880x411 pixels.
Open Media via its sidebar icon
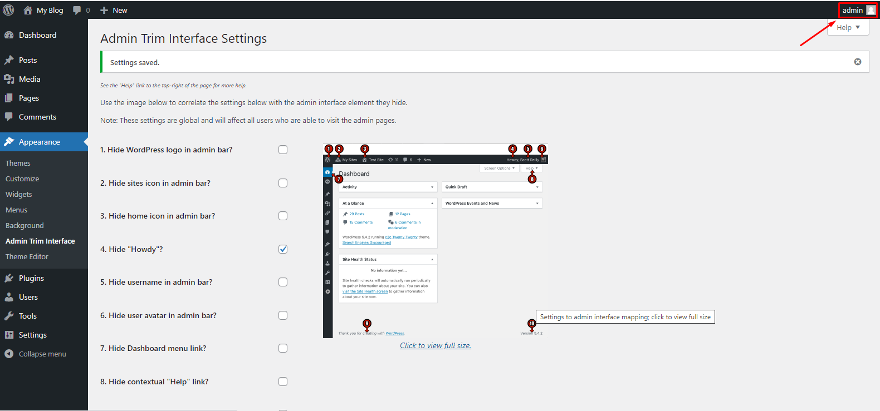[9, 79]
